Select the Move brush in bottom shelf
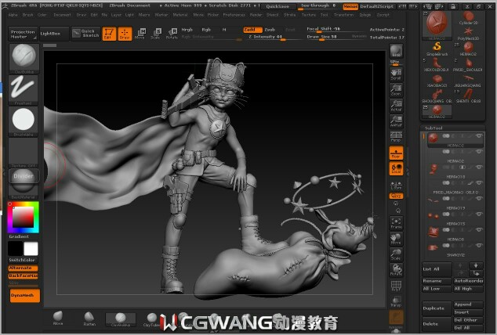497x335 pixels. [x=58, y=319]
